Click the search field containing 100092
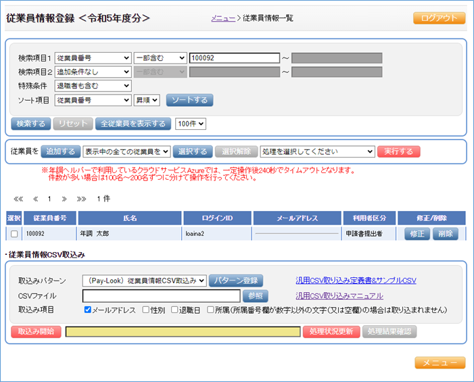This screenshot has height=382, width=474. tap(234, 58)
